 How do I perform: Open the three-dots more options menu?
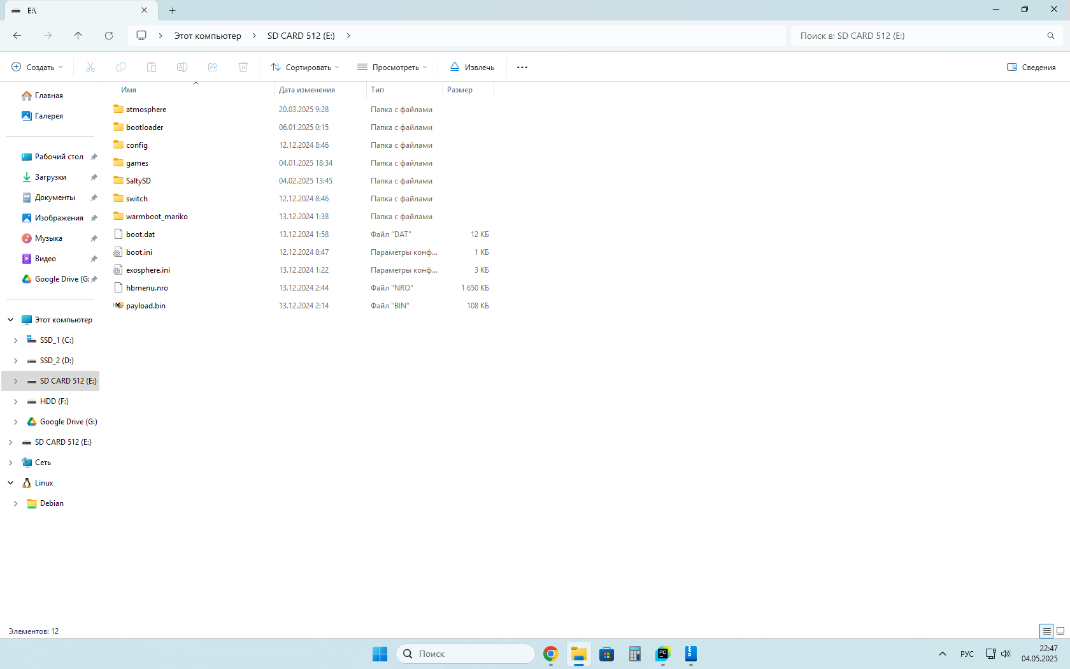pyautogui.click(x=522, y=68)
